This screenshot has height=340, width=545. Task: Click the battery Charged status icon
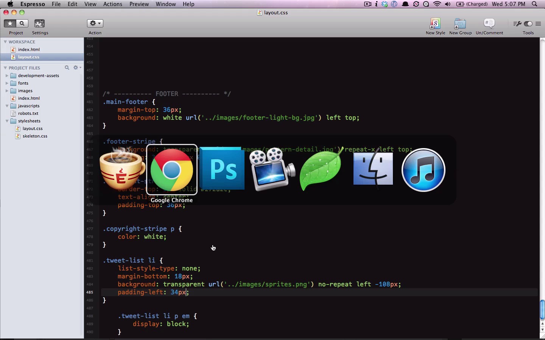coord(472,4)
